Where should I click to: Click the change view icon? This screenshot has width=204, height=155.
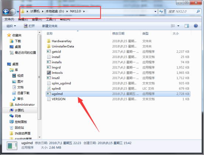pos(173,26)
